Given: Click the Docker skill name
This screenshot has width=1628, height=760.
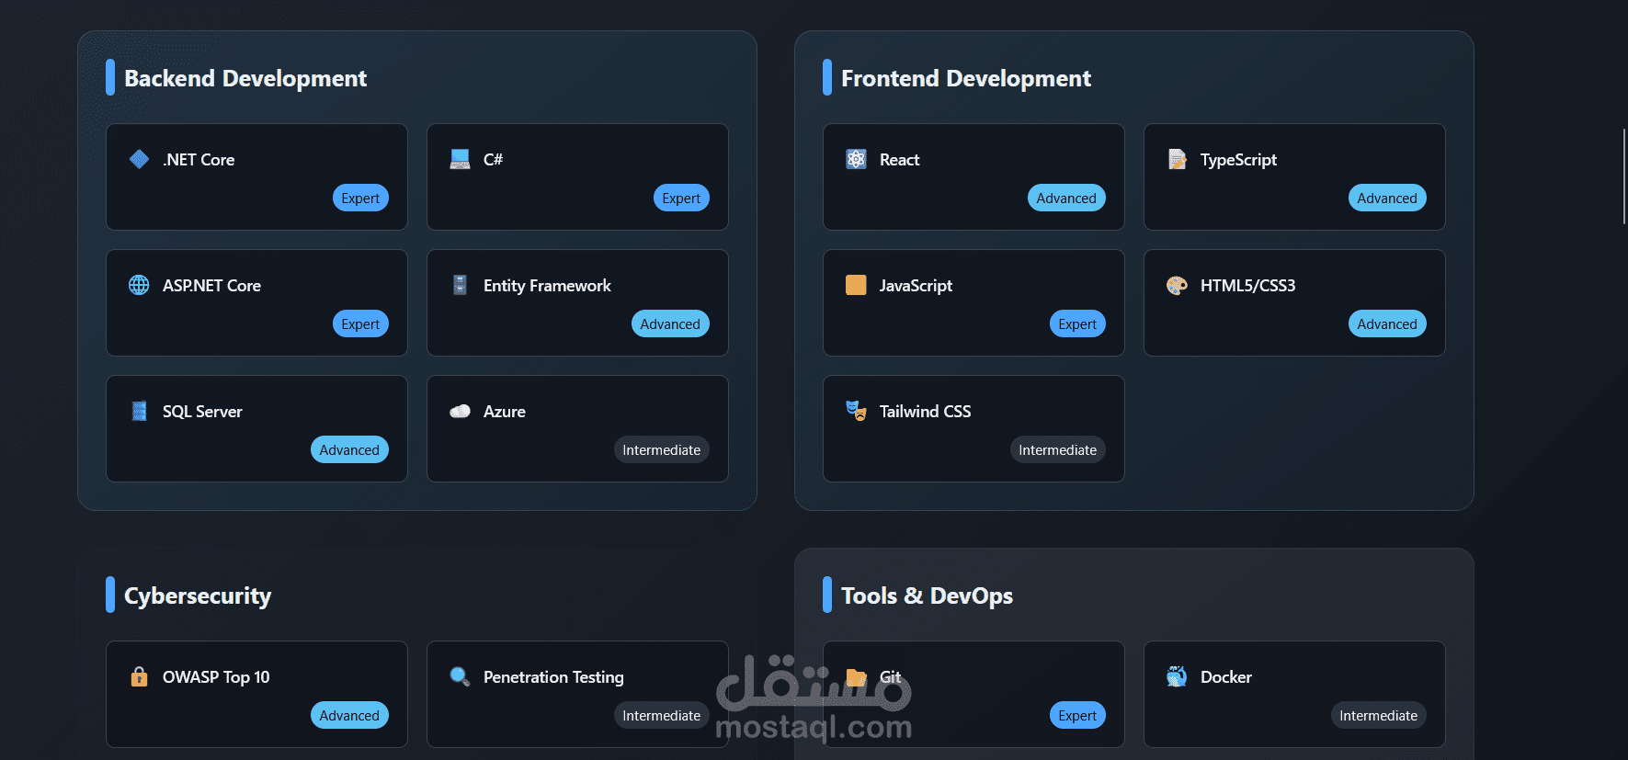Looking at the screenshot, I should click(1225, 676).
